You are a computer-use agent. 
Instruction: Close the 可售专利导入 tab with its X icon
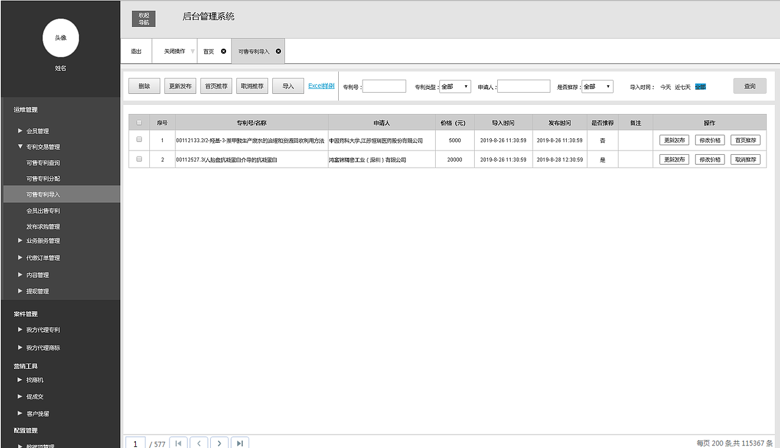coord(278,51)
